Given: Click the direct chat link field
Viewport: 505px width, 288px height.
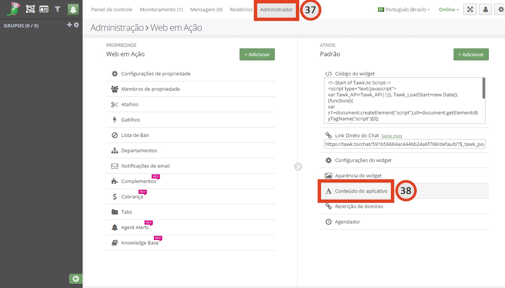Looking at the screenshot, I should click(405, 144).
